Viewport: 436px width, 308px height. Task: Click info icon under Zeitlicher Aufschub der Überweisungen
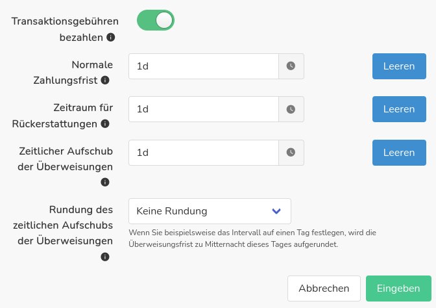105,183
